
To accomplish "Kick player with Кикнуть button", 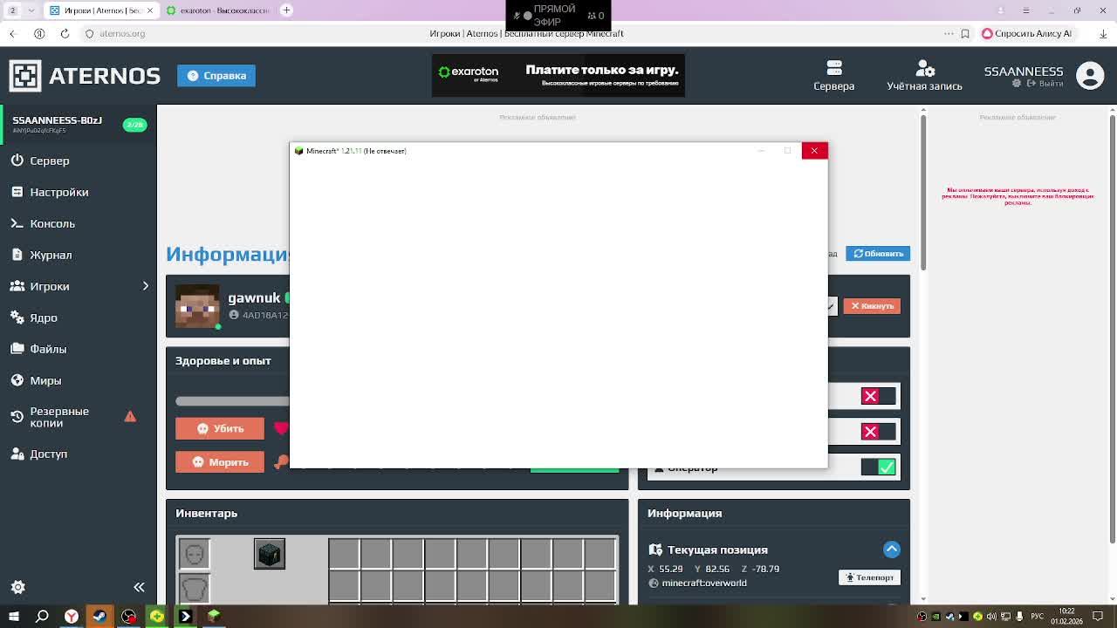I will coord(871,306).
